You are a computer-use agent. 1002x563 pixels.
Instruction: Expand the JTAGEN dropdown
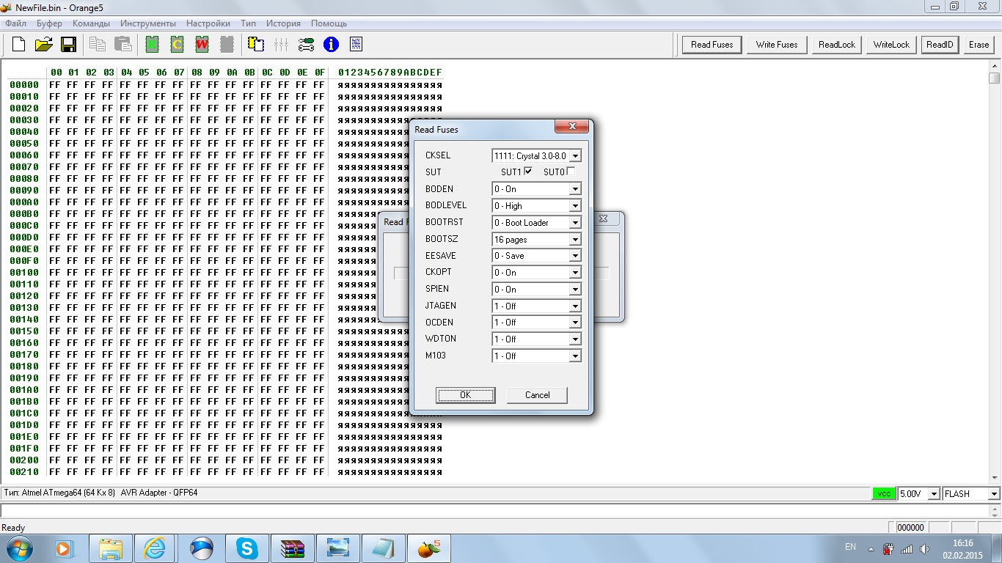(x=575, y=306)
